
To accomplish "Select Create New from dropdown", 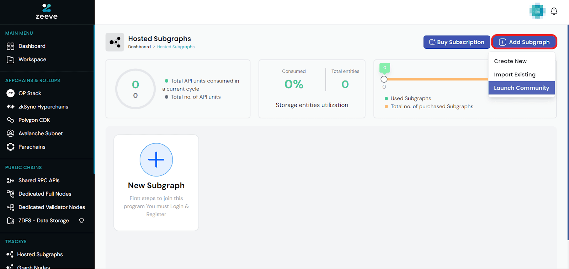I will click(522, 61).
